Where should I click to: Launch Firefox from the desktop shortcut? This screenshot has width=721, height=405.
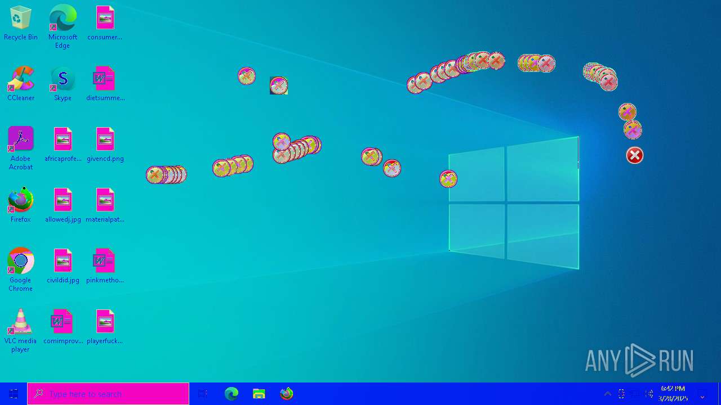[20, 206]
